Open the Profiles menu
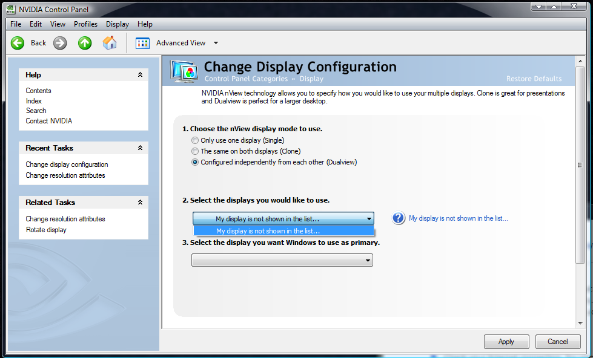This screenshot has width=593, height=358. pos(85,24)
